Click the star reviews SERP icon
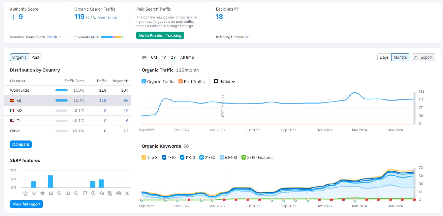 (x=42, y=193)
